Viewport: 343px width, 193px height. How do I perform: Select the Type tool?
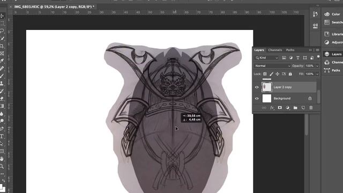point(2,136)
